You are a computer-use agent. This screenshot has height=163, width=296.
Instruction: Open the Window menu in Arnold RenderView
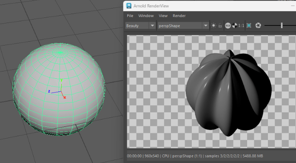tap(146, 16)
